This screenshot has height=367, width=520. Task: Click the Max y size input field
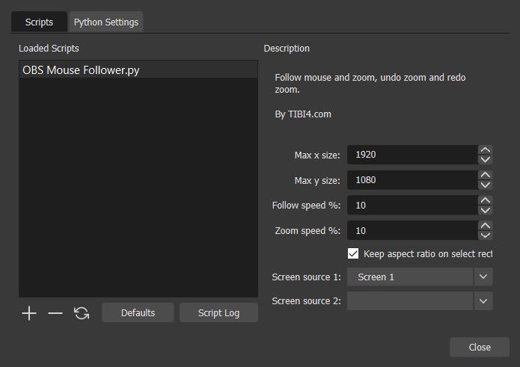click(412, 180)
